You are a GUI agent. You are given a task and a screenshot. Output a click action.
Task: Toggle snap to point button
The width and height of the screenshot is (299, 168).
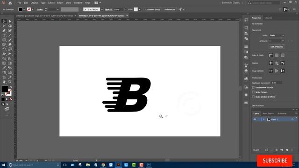tap(271, 71)
